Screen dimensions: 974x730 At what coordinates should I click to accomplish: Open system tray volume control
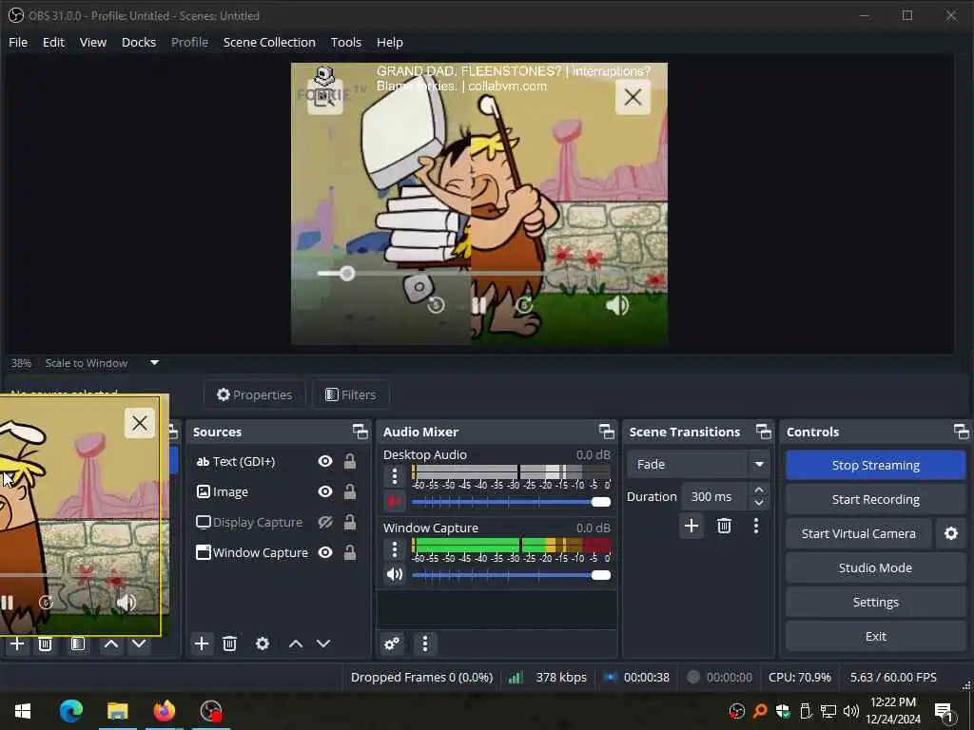coord(851,711)
